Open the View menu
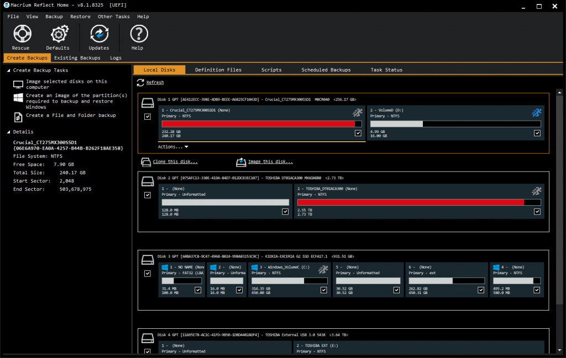 pos(32,17)
